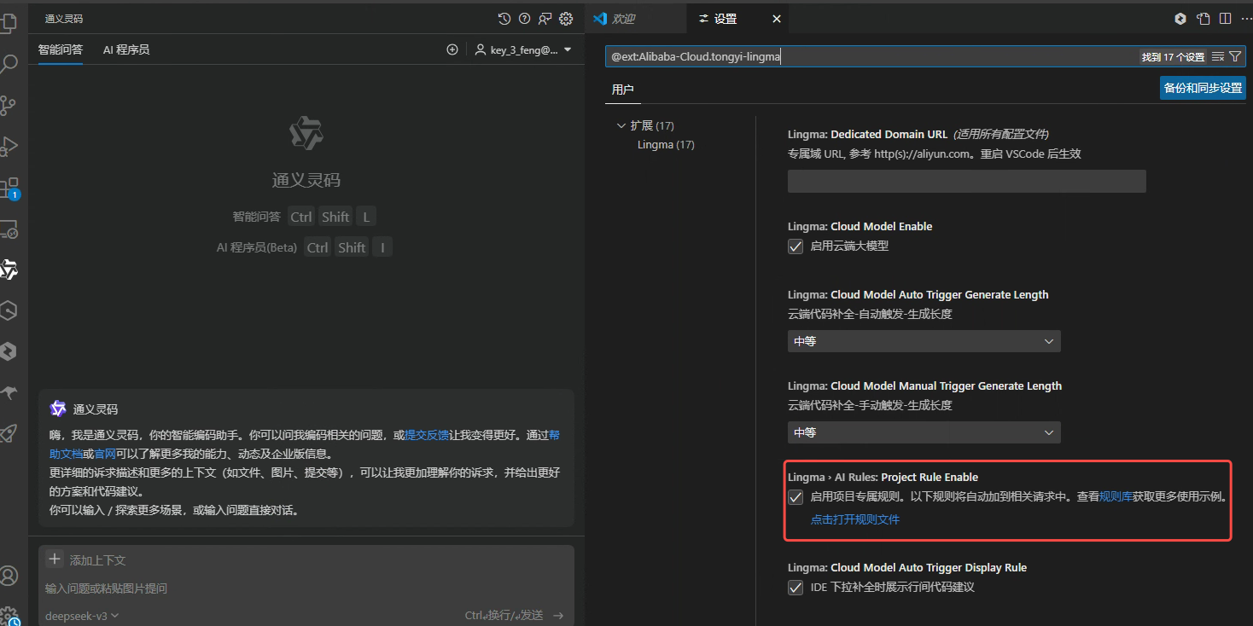Screen dimensions: 1253x626
Task: Open the 规则库 link
Action: [x=1116, y=496]
